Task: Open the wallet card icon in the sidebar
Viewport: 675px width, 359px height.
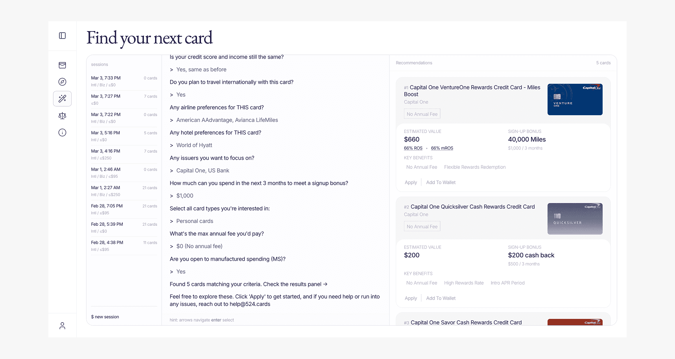Action: click(62, 65)
